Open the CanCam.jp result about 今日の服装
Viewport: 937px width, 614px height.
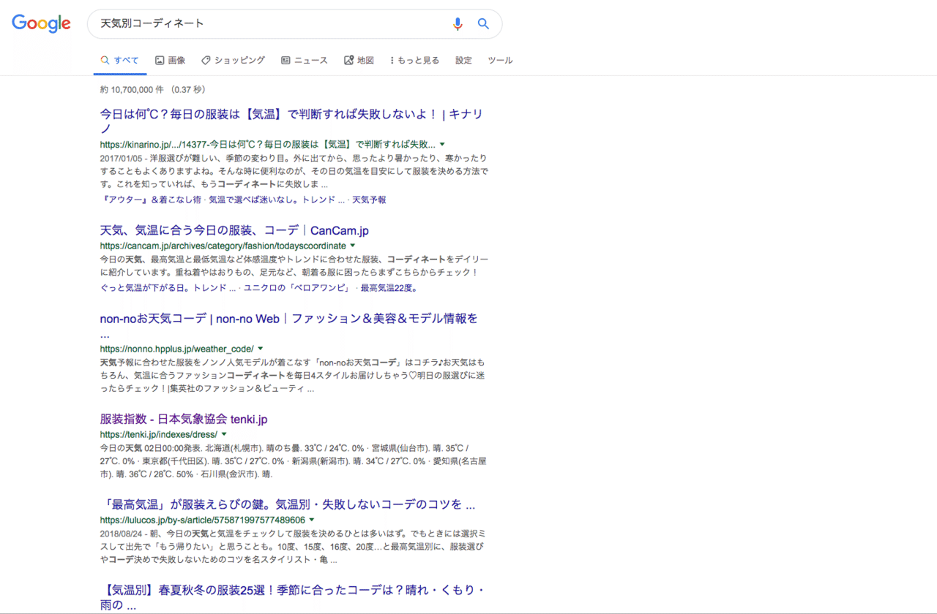tap(234, 230)
